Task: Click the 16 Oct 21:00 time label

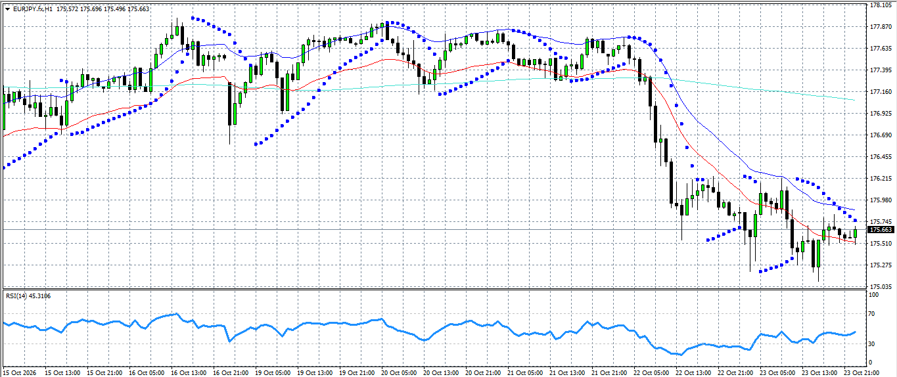Action: click(x=231, y=372)
